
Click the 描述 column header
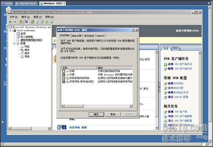coord(115,68)
